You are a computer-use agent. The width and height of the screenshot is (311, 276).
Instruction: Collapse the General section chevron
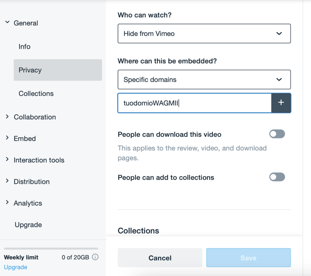[x=8, y=23]
